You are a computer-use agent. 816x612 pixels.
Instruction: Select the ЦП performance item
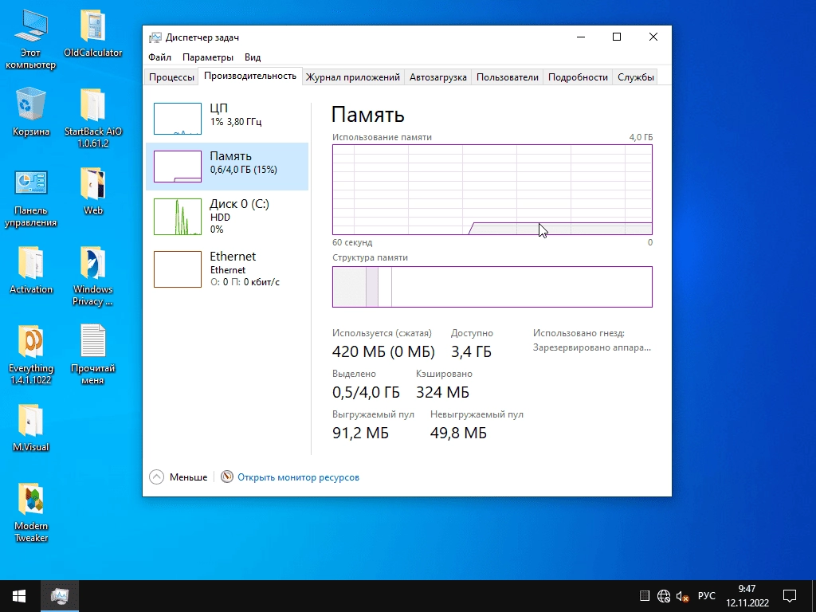click(227, 118)
